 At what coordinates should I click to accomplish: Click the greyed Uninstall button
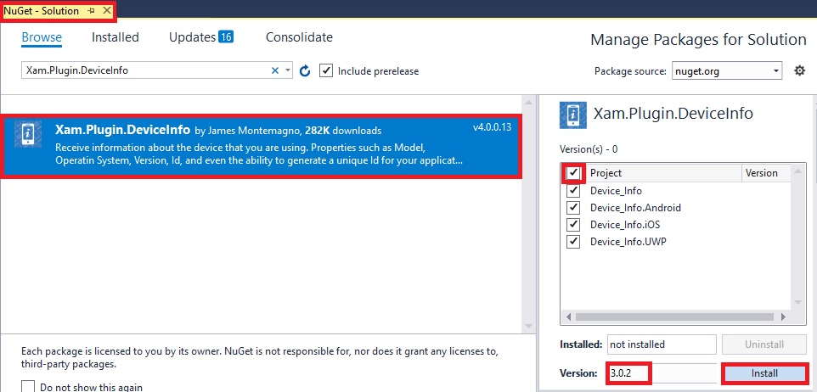764,344
